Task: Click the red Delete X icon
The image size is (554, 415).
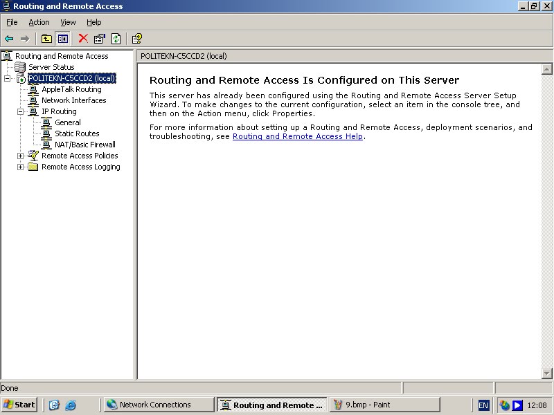Action: [x=83, y=39]
